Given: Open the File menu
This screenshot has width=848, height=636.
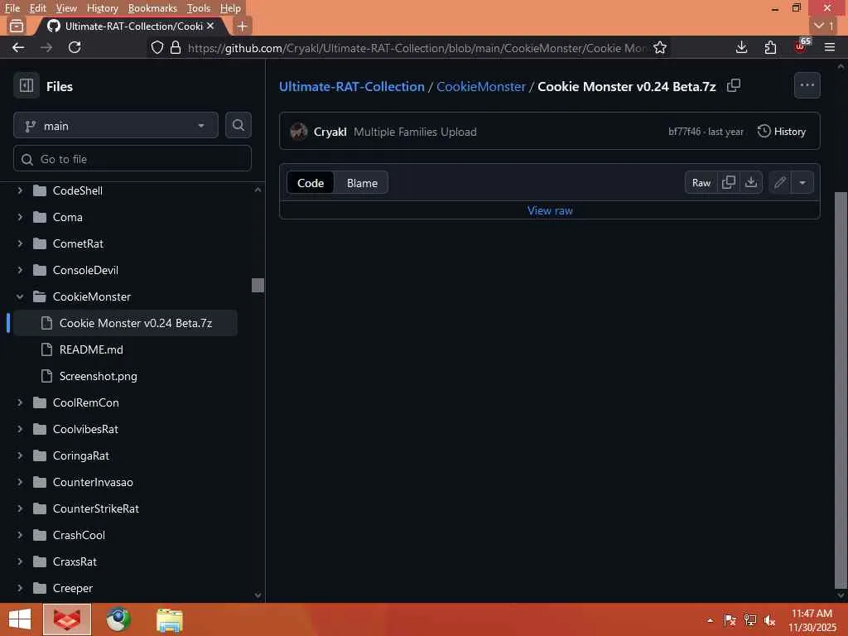Looking at the screenshot, I should 12,8.
